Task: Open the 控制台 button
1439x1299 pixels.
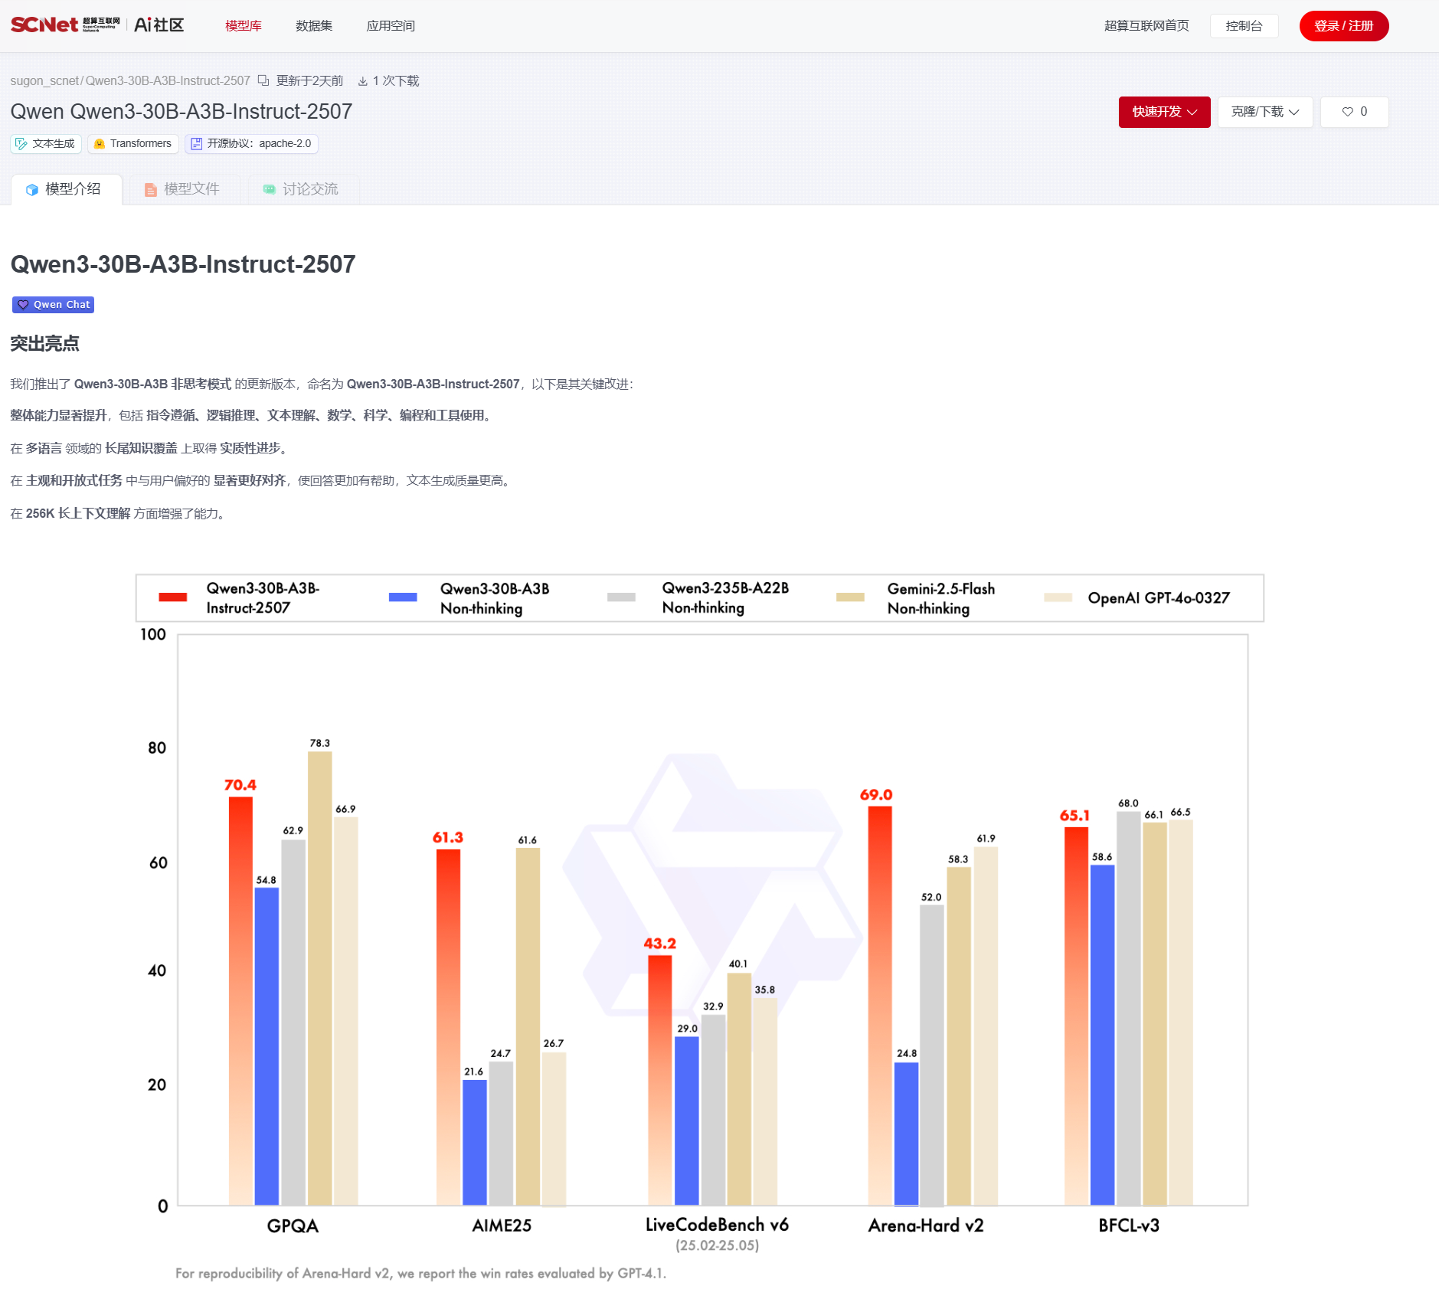Action: tap(1244, 26)
